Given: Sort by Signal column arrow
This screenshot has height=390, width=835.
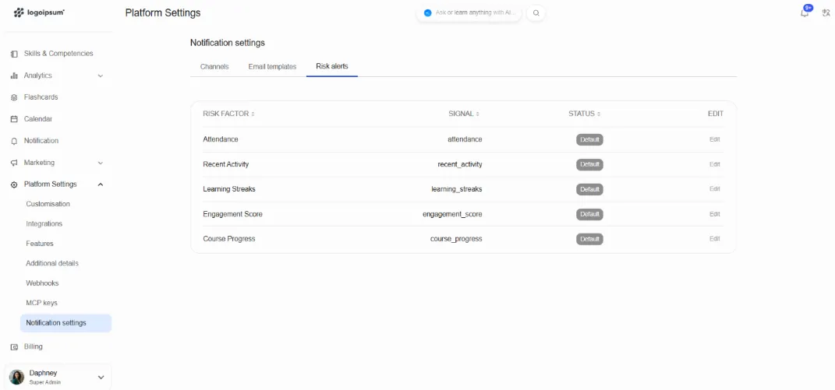Looking at the screenshot, I should click(x=478, y=114).
